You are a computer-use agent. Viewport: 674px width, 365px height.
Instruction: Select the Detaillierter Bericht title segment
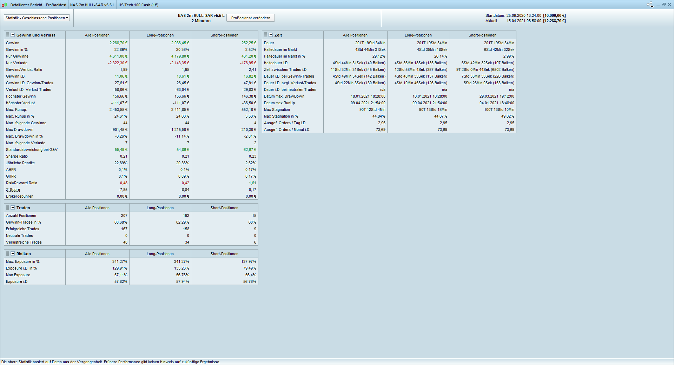click(x=26, y=5)
